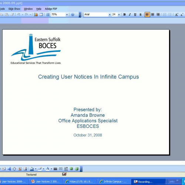Screen dimensions: 185x185
Task: Open drawing toolbar options handle
Action: tap(81, 169)
